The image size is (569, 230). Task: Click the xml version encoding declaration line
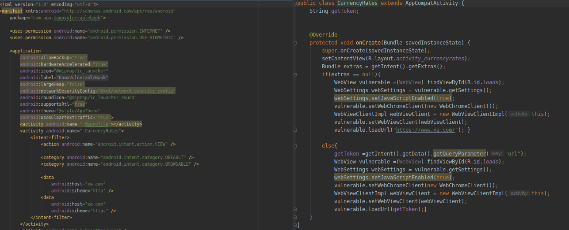click(49, 4)
